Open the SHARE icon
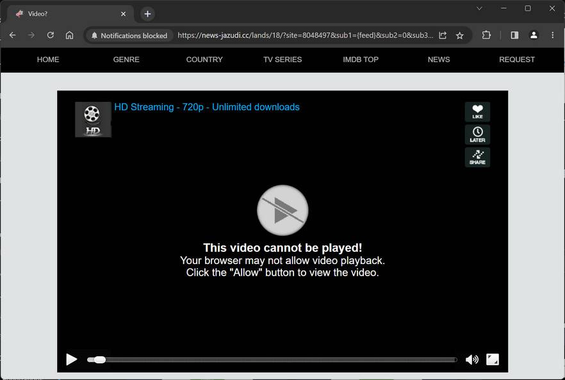 click(477, 157)
